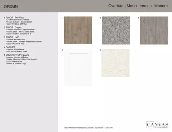The height and width of the screenshot is (132, 172).
Task: Click swatch number label 1
Action: click(62, 17)
